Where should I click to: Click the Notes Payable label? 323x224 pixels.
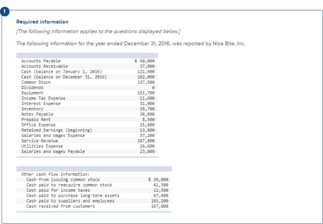click(x=37, y=114)
